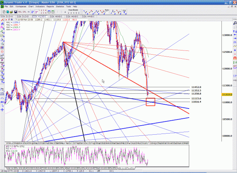Image resolution: width=237 pixels, height=173 pixels.
Task: Click the new document toolbar icon
Action: point(4,12)
